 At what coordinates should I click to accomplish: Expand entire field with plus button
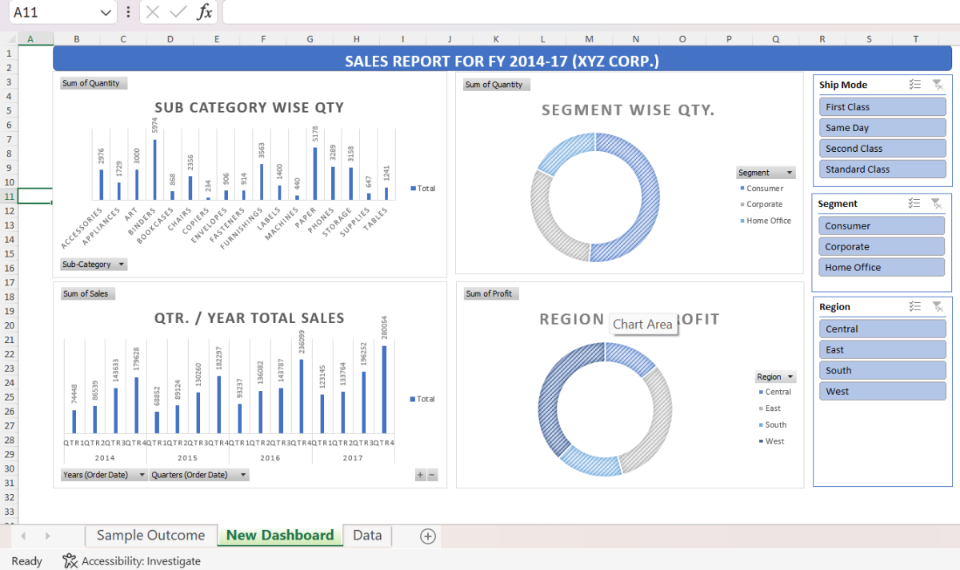tap(420, 475)
